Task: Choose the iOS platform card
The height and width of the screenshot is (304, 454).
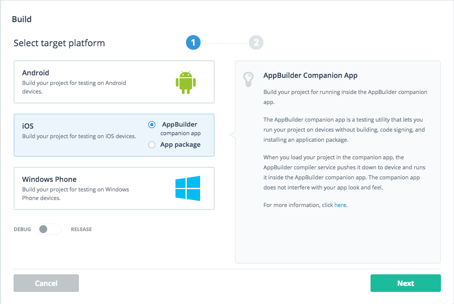Action: click(114, 135)
